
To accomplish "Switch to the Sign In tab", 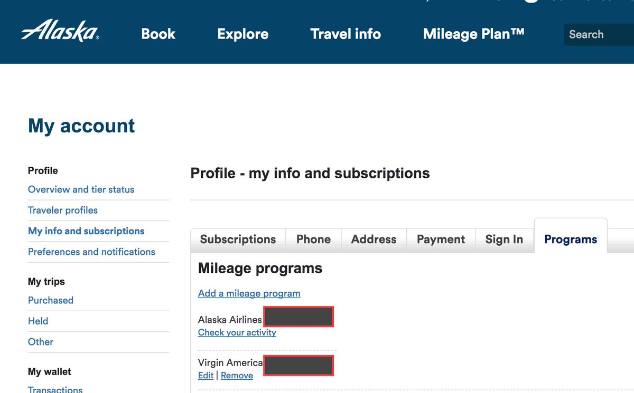I will (504, 239).
